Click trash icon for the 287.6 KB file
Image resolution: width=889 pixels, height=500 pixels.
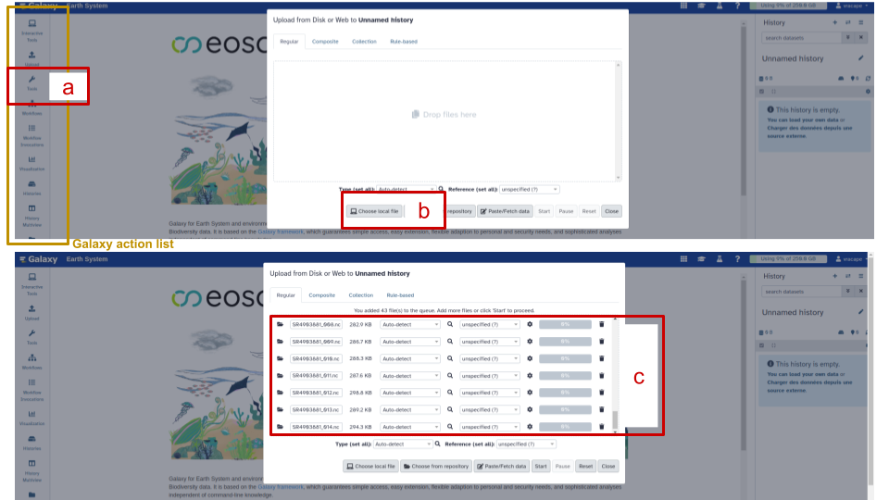coord(601,375)
